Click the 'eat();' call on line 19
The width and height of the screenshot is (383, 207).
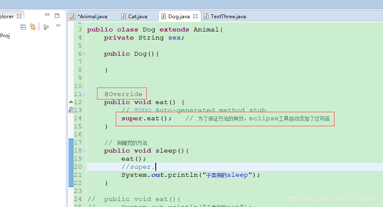[134, 159]
